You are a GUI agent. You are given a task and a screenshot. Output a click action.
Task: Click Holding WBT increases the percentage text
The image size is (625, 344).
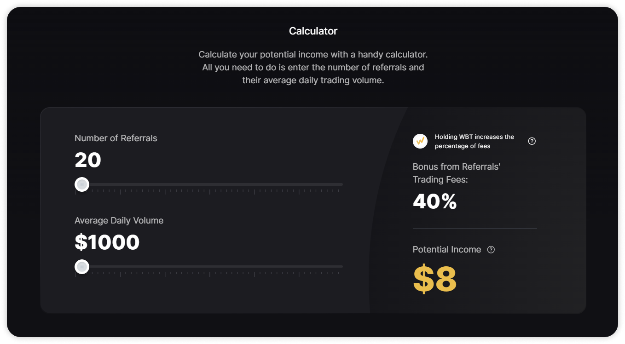[475, 141]
